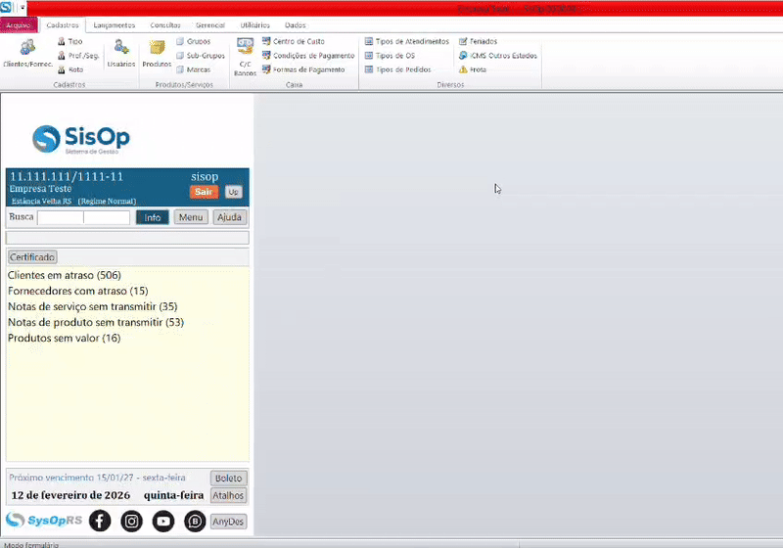
Task: Open Clientes/Fornec. from the ribbon
Action: (x=28, y=52)
